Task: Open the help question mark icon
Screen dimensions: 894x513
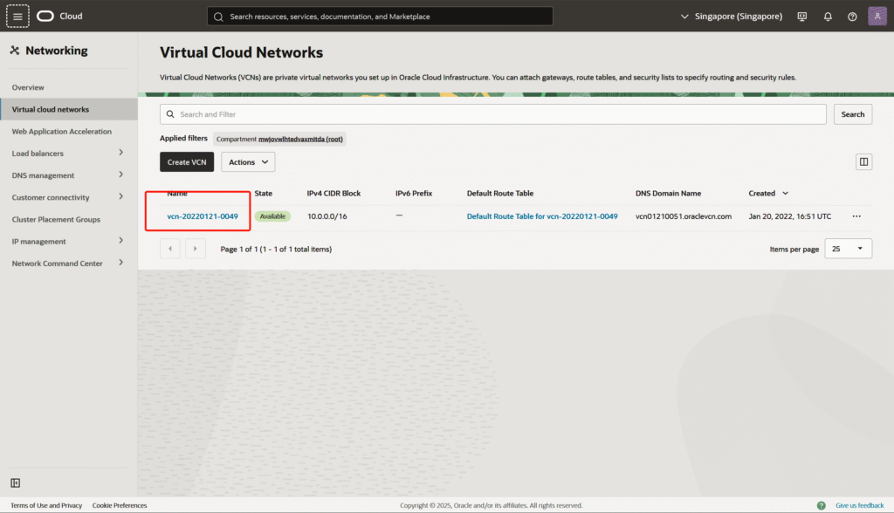Action: [x=852, y=17]
